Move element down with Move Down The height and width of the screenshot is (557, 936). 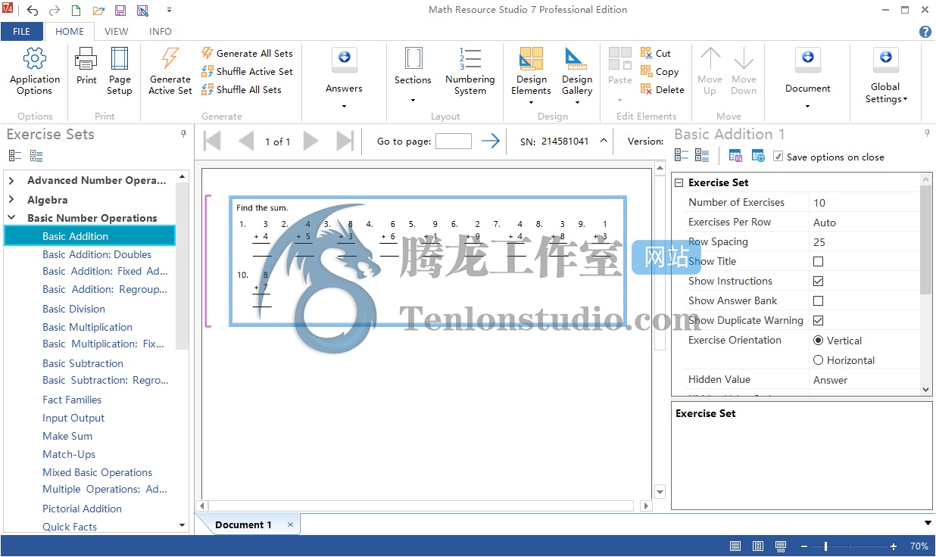click(744, 71)
